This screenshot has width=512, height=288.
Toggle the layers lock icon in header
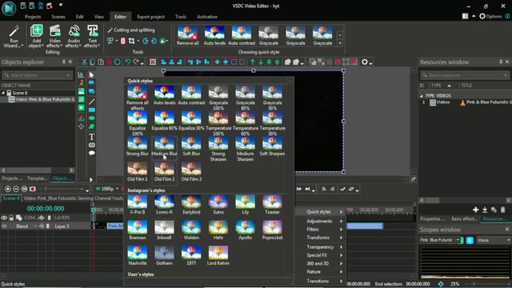click(x=11, y=218)
